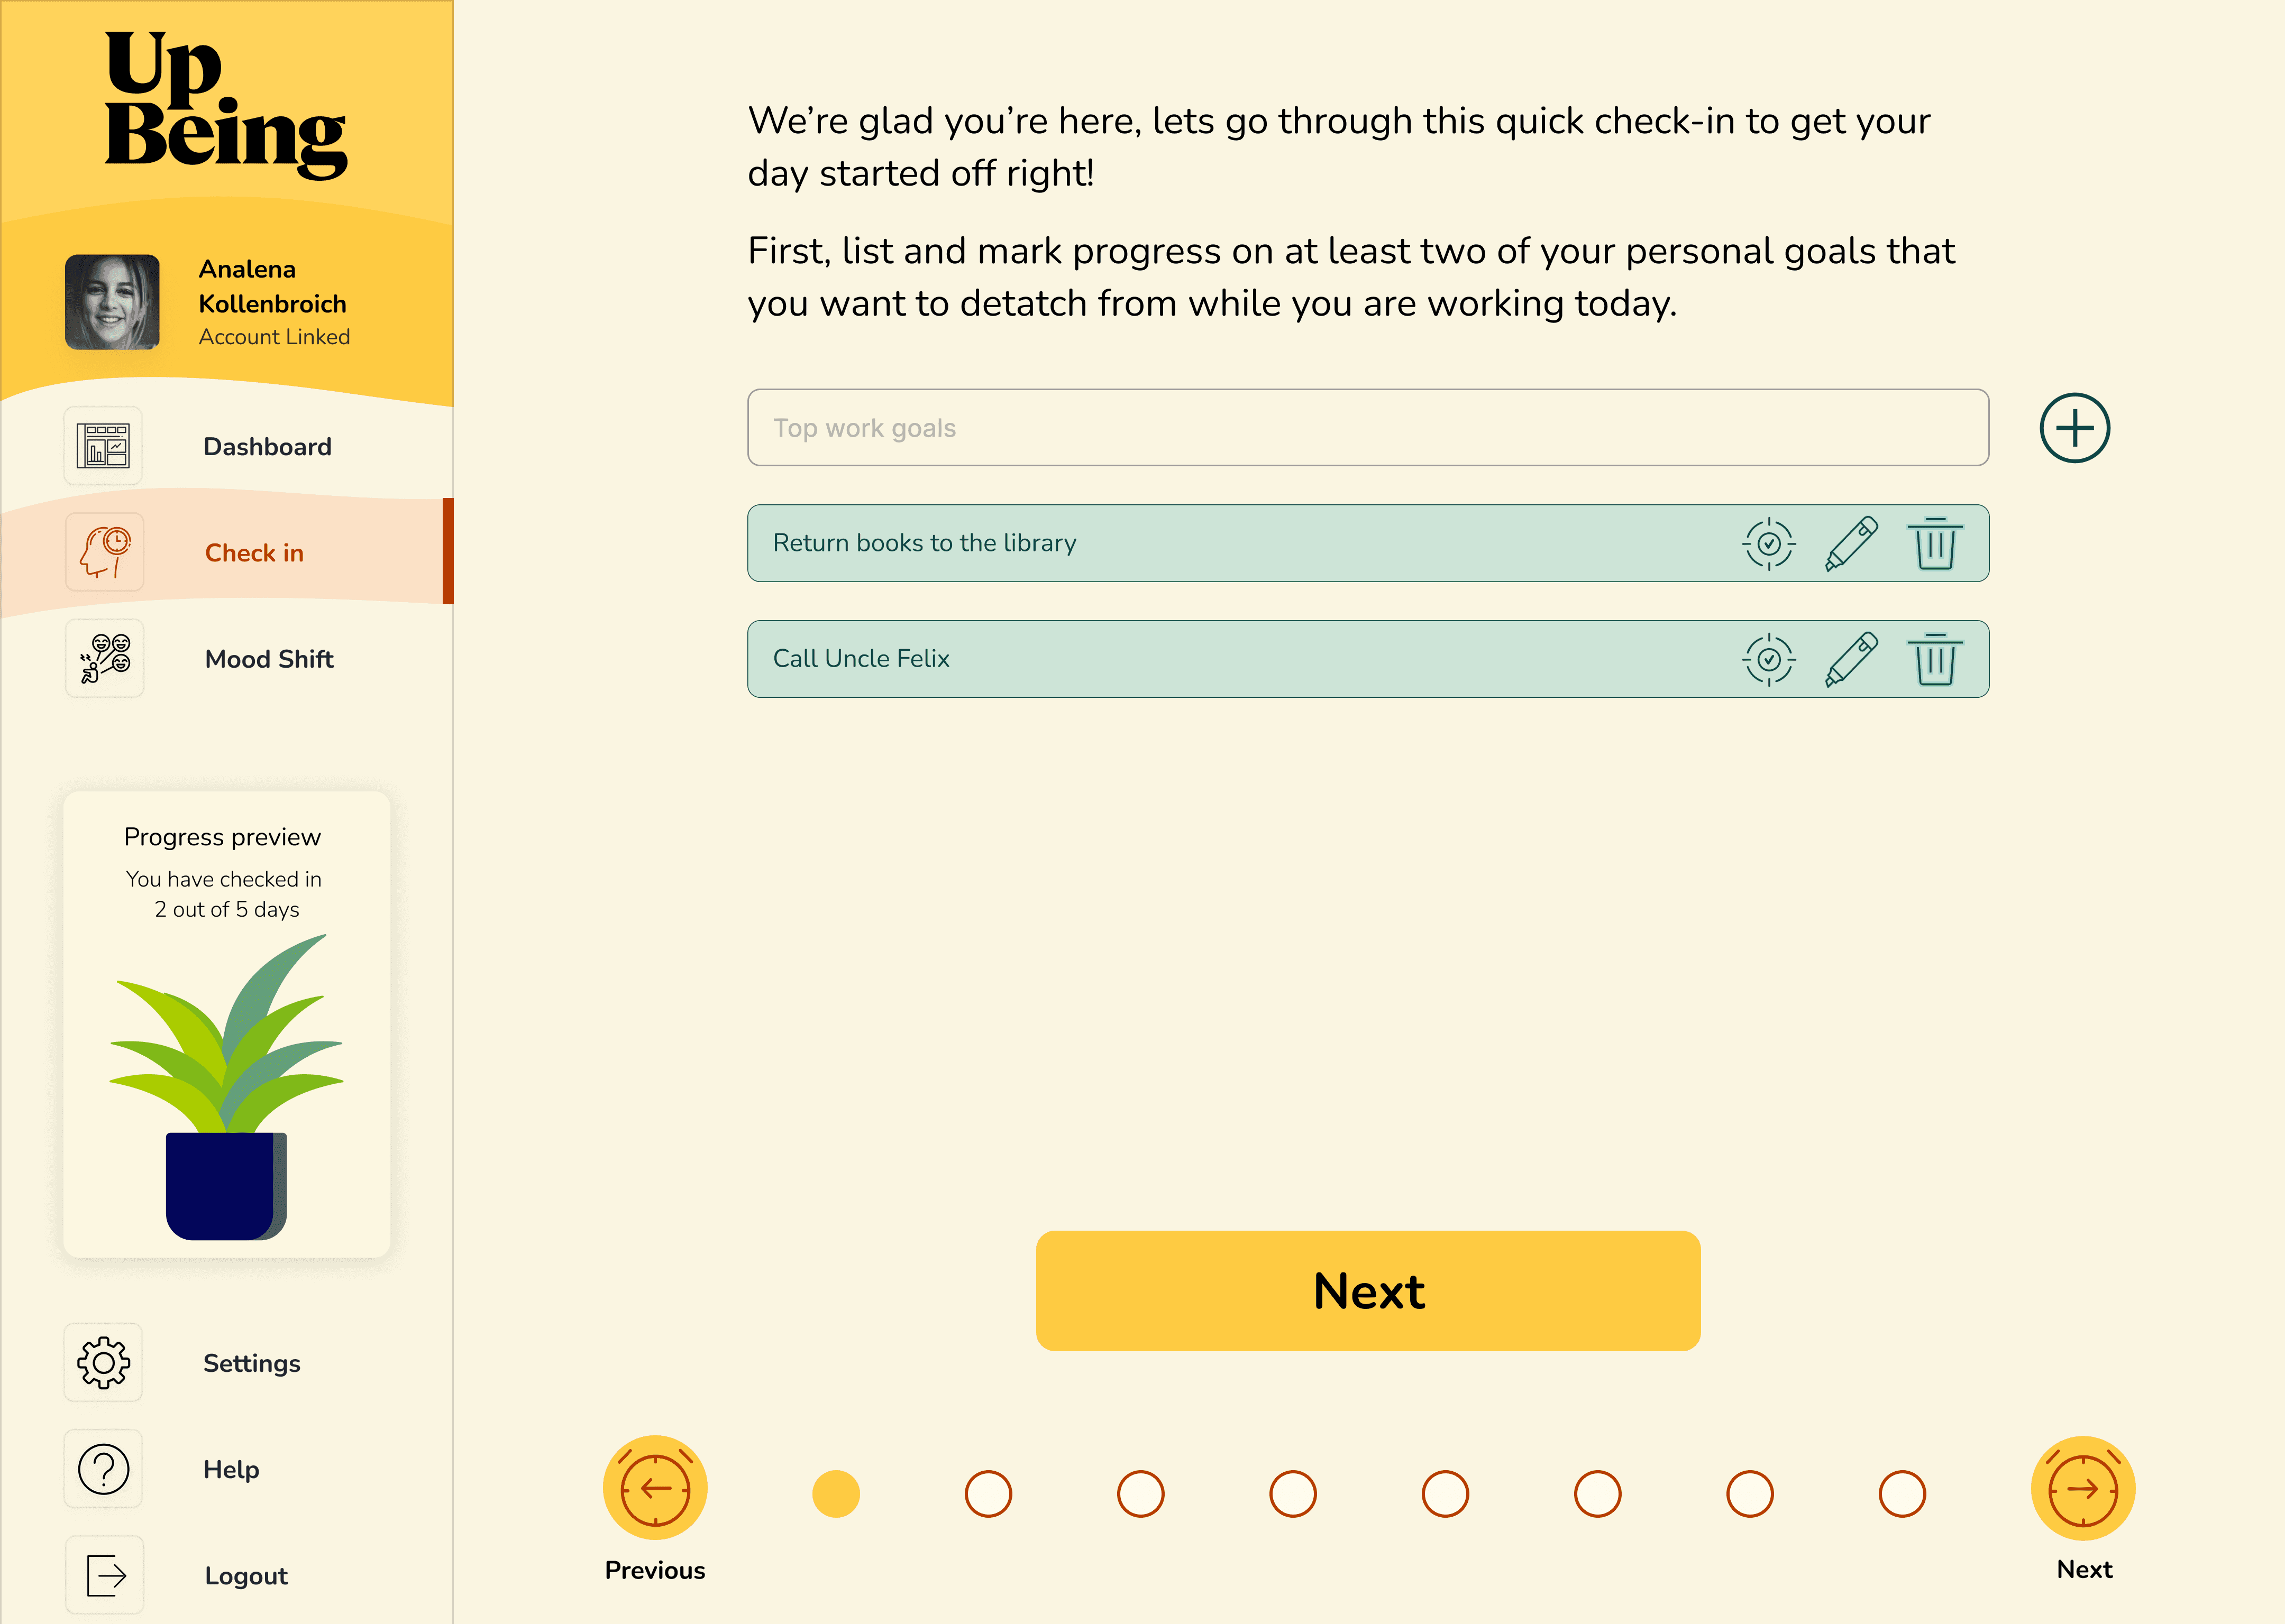Mark progress on 'Return books to the library'
Image resolution: width=2285 pixels, height=1624 pixels.
click(1768, 543)
